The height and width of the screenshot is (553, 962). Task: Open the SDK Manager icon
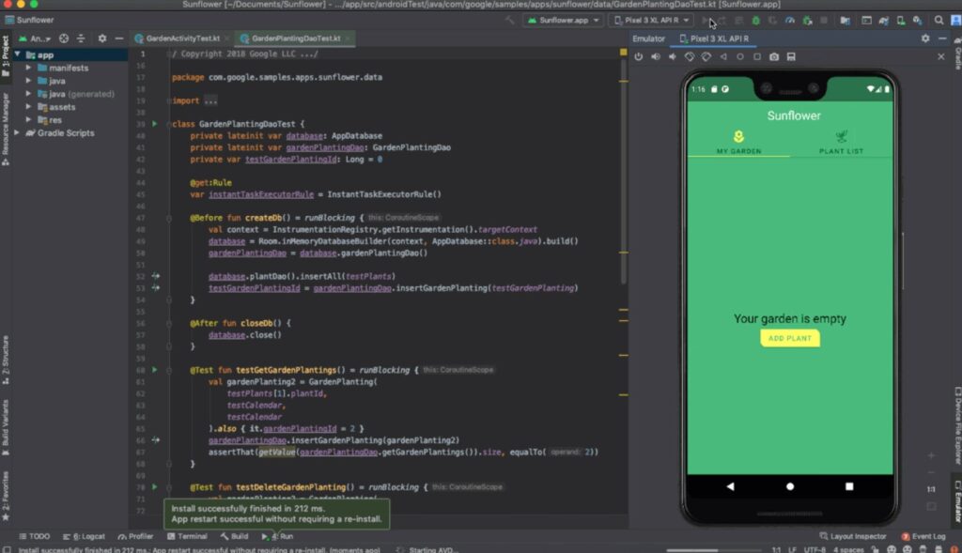pyautogui.click(x=917, y=21)
